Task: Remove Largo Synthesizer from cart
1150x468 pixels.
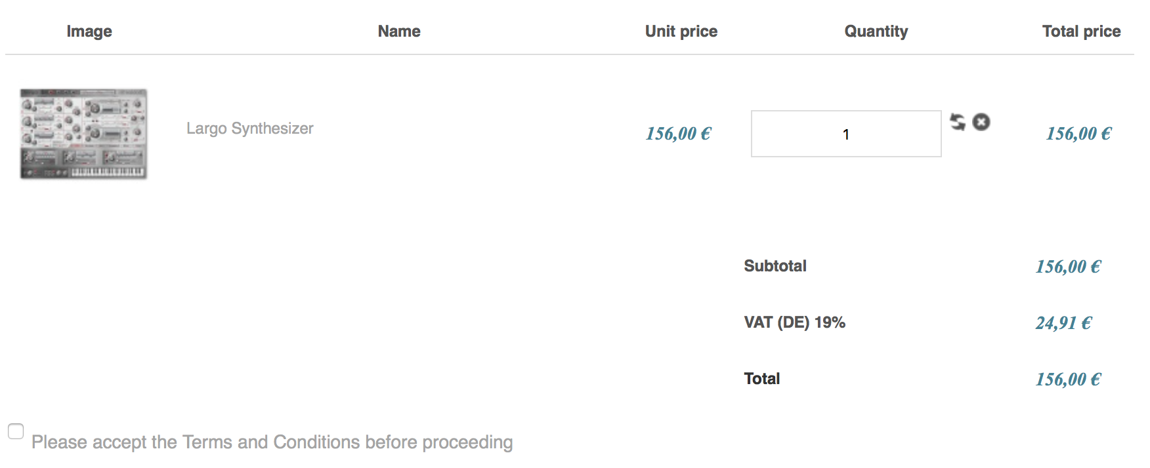Action: (x=981, y=122)
